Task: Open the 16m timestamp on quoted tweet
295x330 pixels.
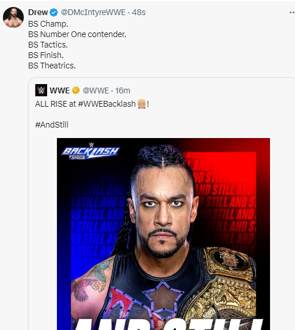Action: [123, 90]
